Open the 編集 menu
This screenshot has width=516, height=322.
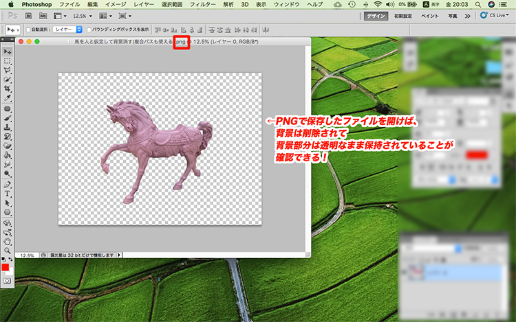(93, 4)
